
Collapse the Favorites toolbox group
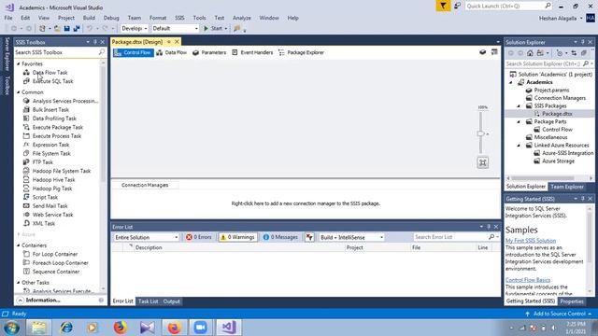[19, 64]
